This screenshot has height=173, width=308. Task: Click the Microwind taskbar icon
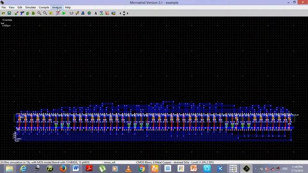(x=246, y=169)
